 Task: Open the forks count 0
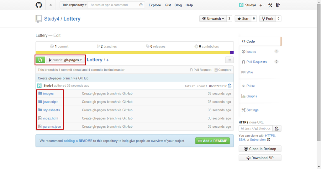[x=278, y=18]
